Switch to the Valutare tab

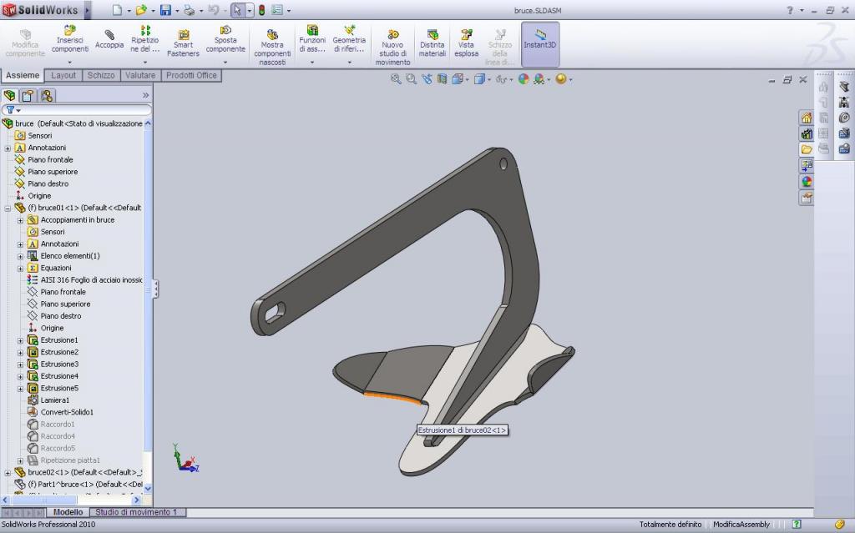(x=140, y=75)
